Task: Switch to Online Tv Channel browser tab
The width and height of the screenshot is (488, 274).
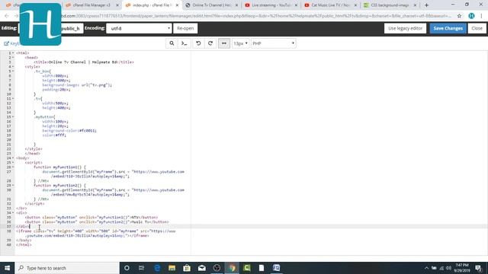Action: coord(212,5)
